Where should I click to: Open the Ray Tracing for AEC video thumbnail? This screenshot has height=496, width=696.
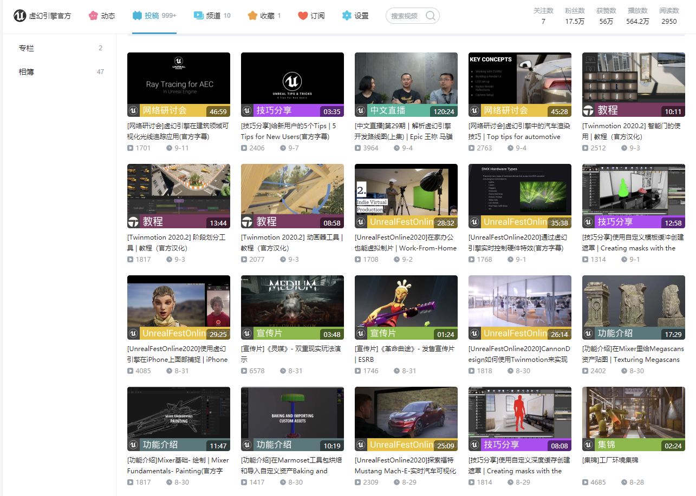pos(179,84)
